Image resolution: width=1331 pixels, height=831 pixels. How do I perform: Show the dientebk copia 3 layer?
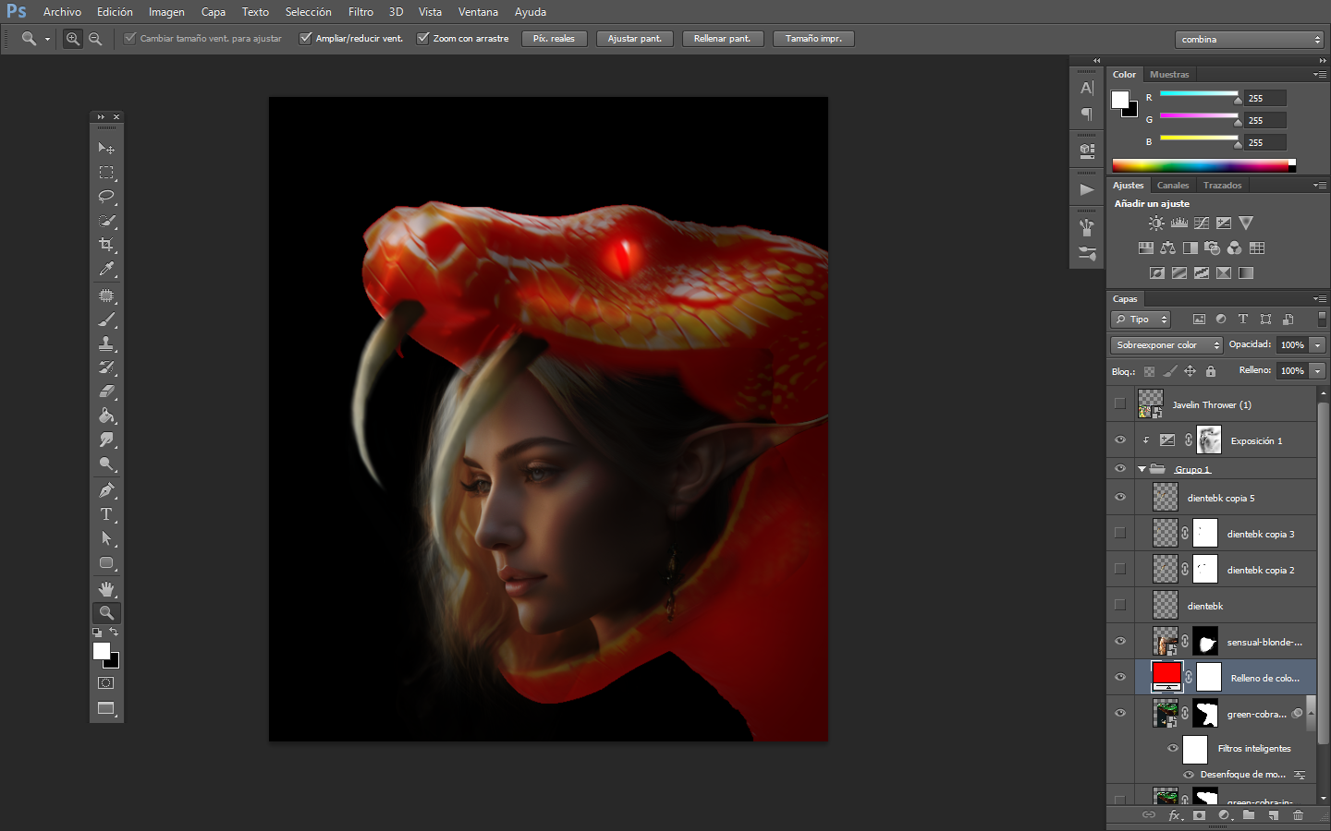pyautogui.click(x=1120, y=534)
